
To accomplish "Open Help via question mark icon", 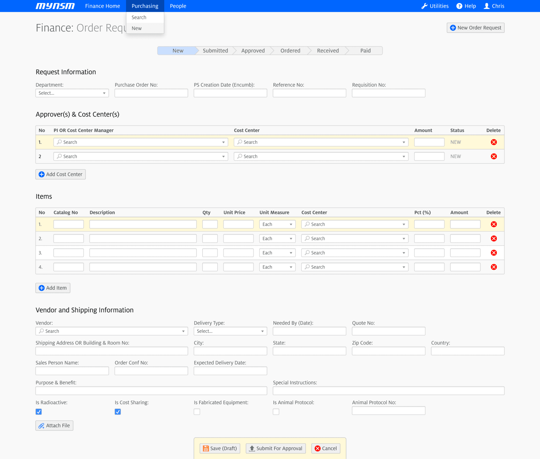I will [x=459, y=6].
